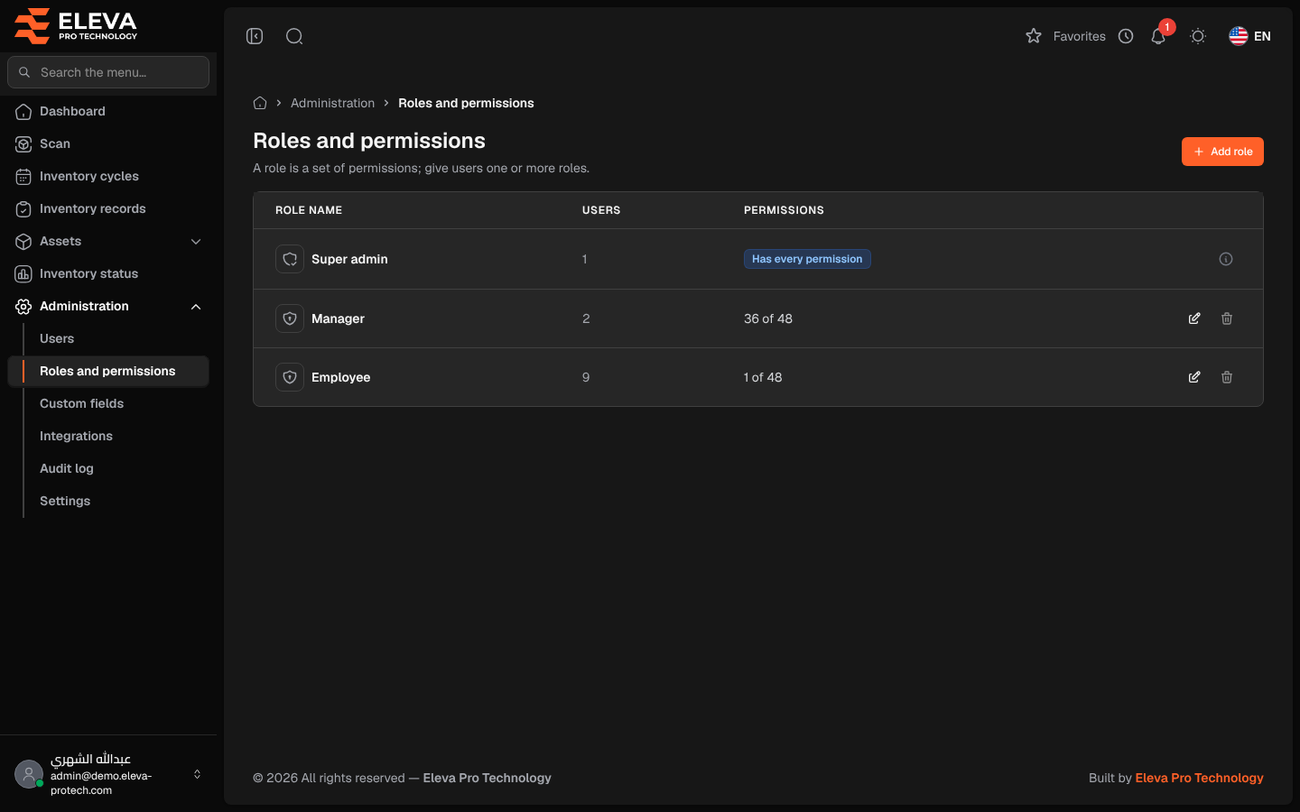The width and height of the screenshot is (1300, 812).
Task: Open notifications bell icon
Action: pos(1158,36)
